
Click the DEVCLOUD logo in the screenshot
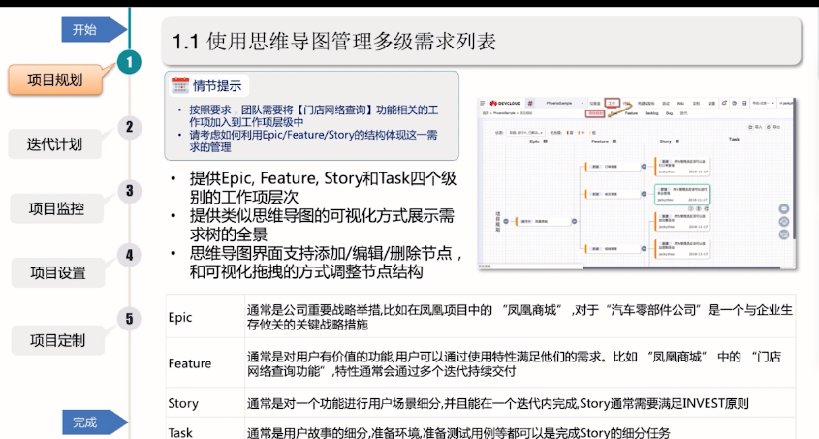[x=505, y=103]
